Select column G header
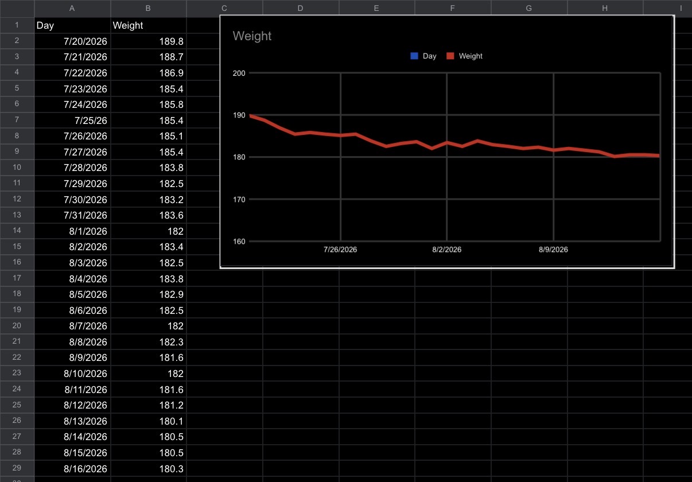 tap(529, 8)
